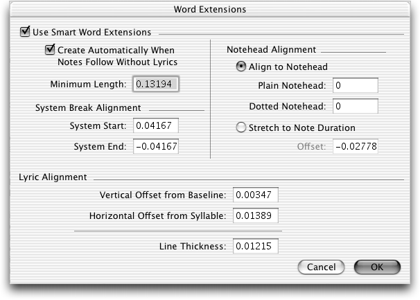Toggle Create Automatically When Notes Follow checkbox
This screenshot has height=300, width=420.
pos(50,50)
